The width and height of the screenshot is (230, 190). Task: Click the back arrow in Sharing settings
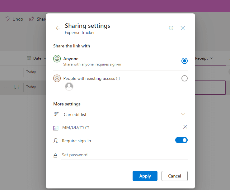point(58,28)
